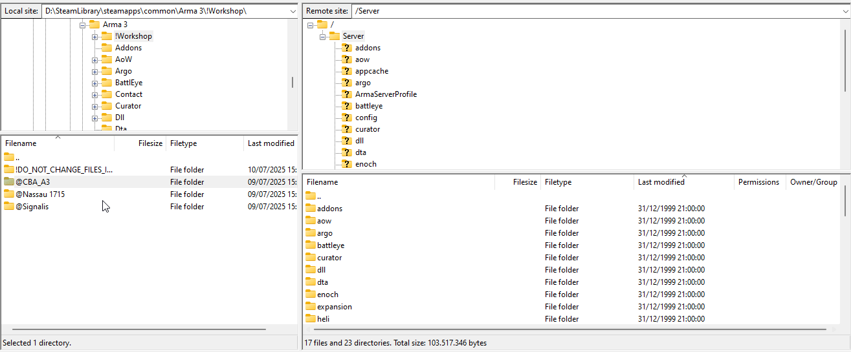The height and width of the screenshot is (352, 851).
Task: Select the '..' parent entry in remote list
Action: tap(573, 196)
